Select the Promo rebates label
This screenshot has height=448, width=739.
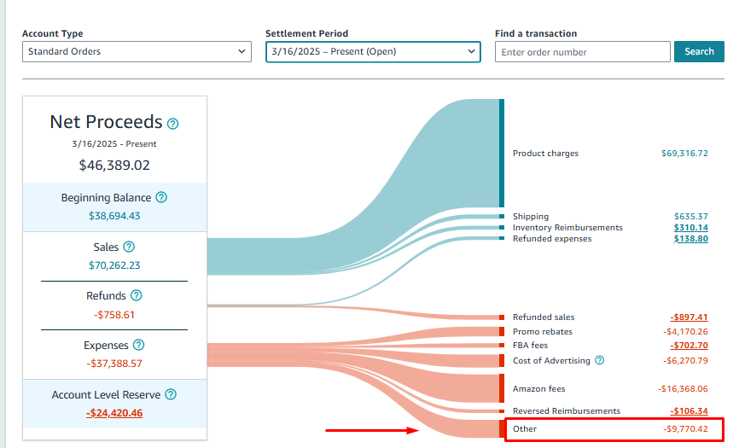(543, 332)
